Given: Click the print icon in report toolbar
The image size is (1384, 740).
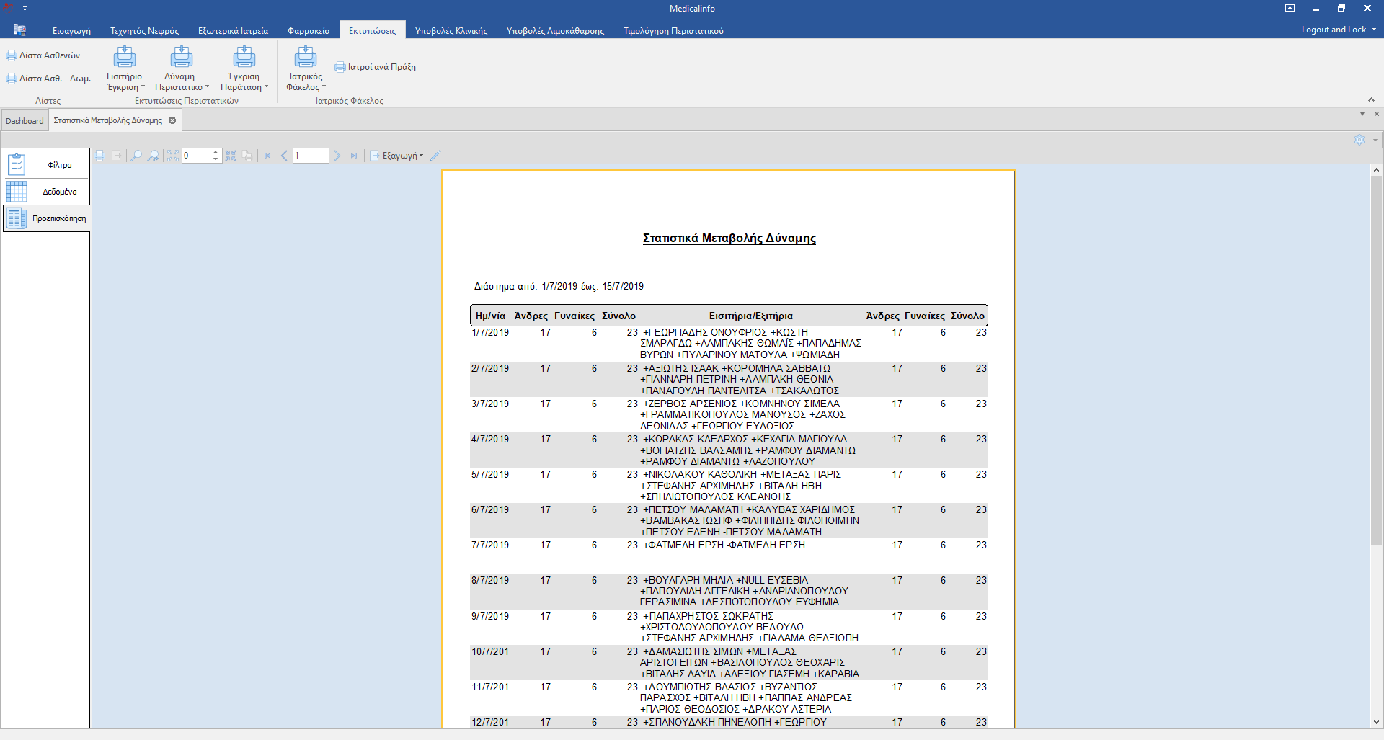Looking at the screenshot, I should point(99,156).
